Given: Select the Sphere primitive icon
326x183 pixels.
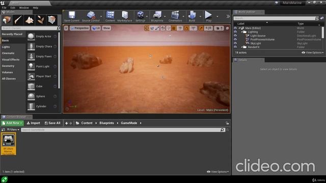Looking at the screenshot, I should (x=31, y=96).
